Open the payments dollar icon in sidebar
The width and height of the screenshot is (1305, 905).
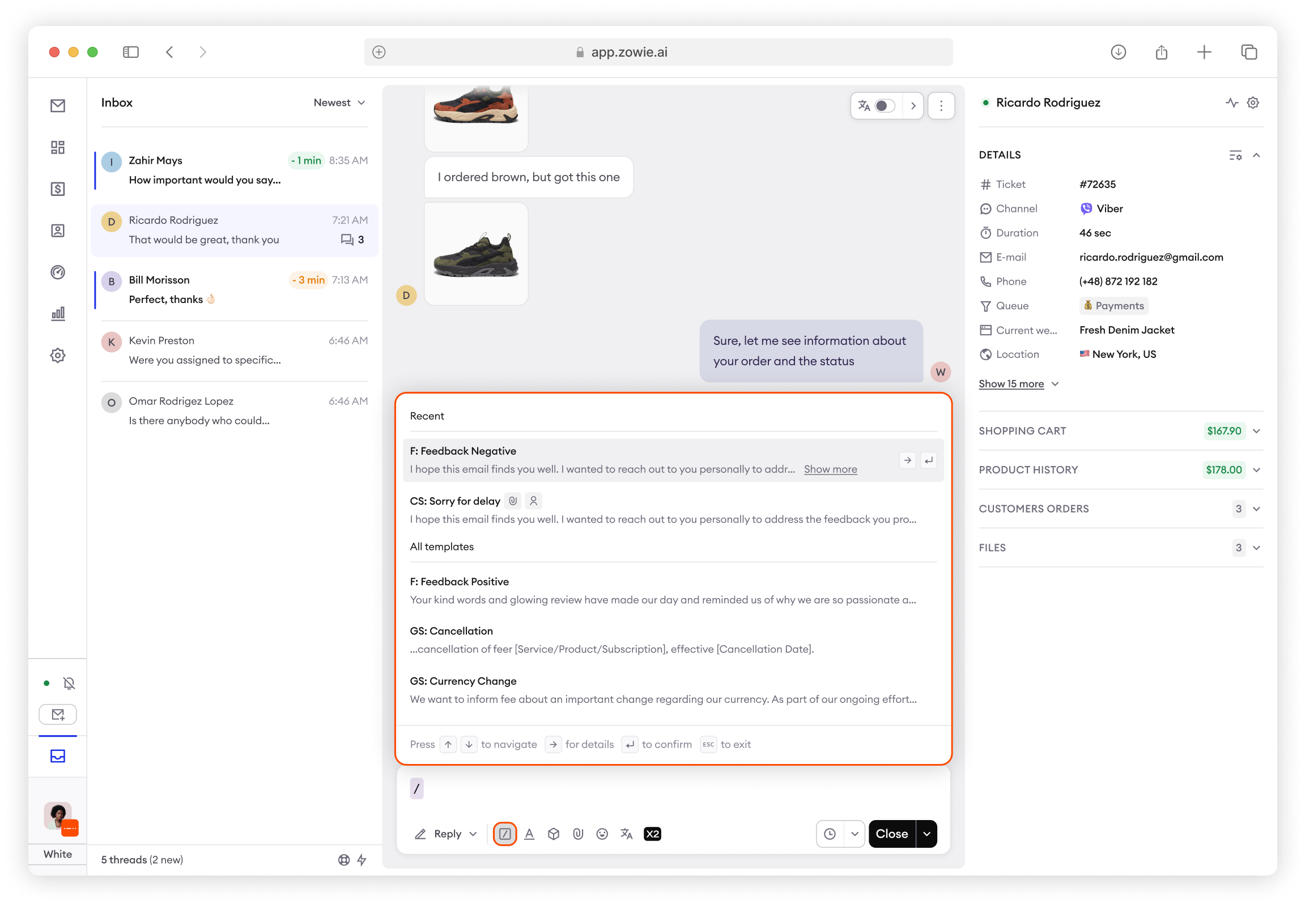58,189
